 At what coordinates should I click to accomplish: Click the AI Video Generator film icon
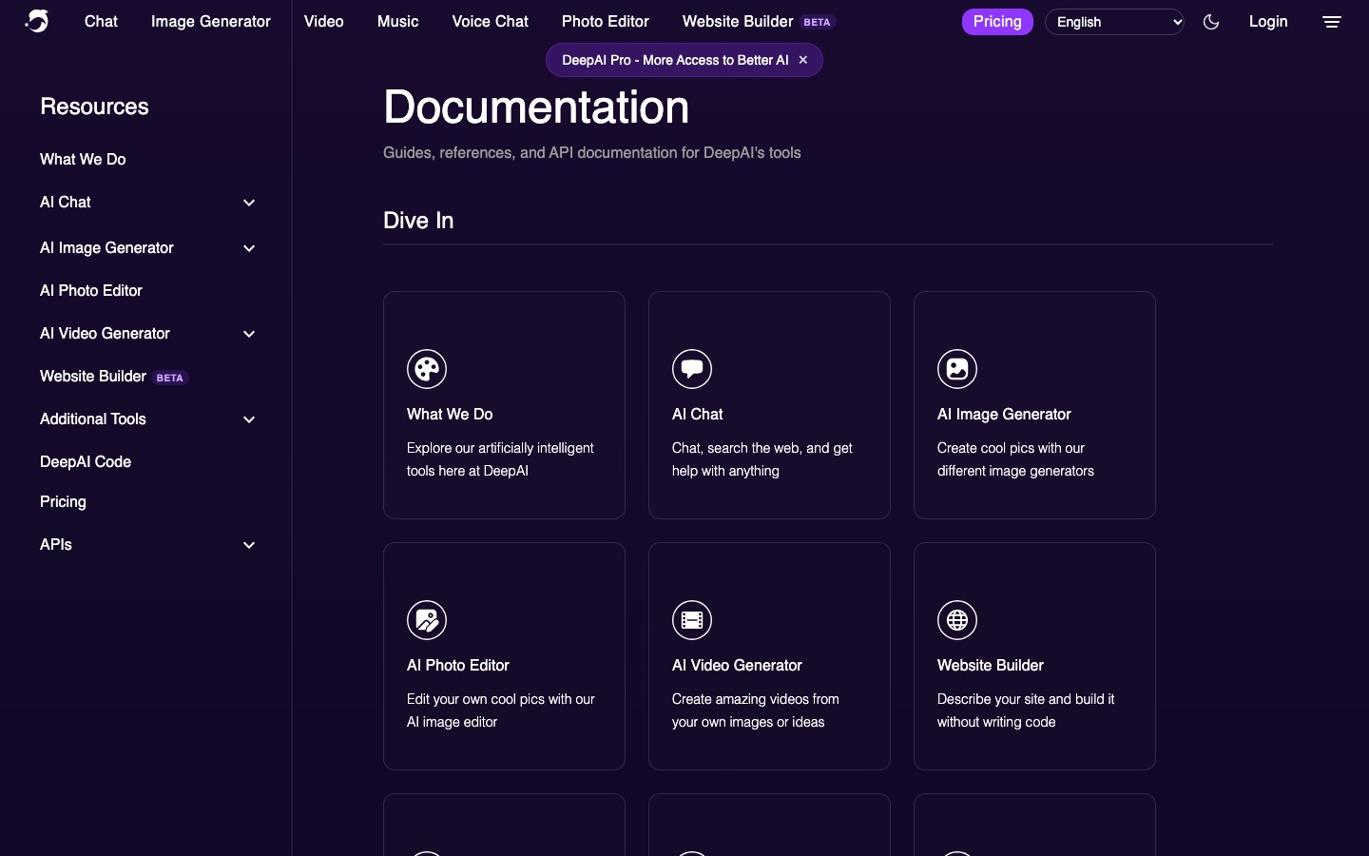(692, 620)
